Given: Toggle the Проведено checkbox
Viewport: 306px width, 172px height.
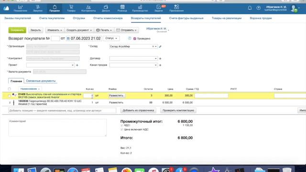Looking at the screenshot, I should pos(135,39).
